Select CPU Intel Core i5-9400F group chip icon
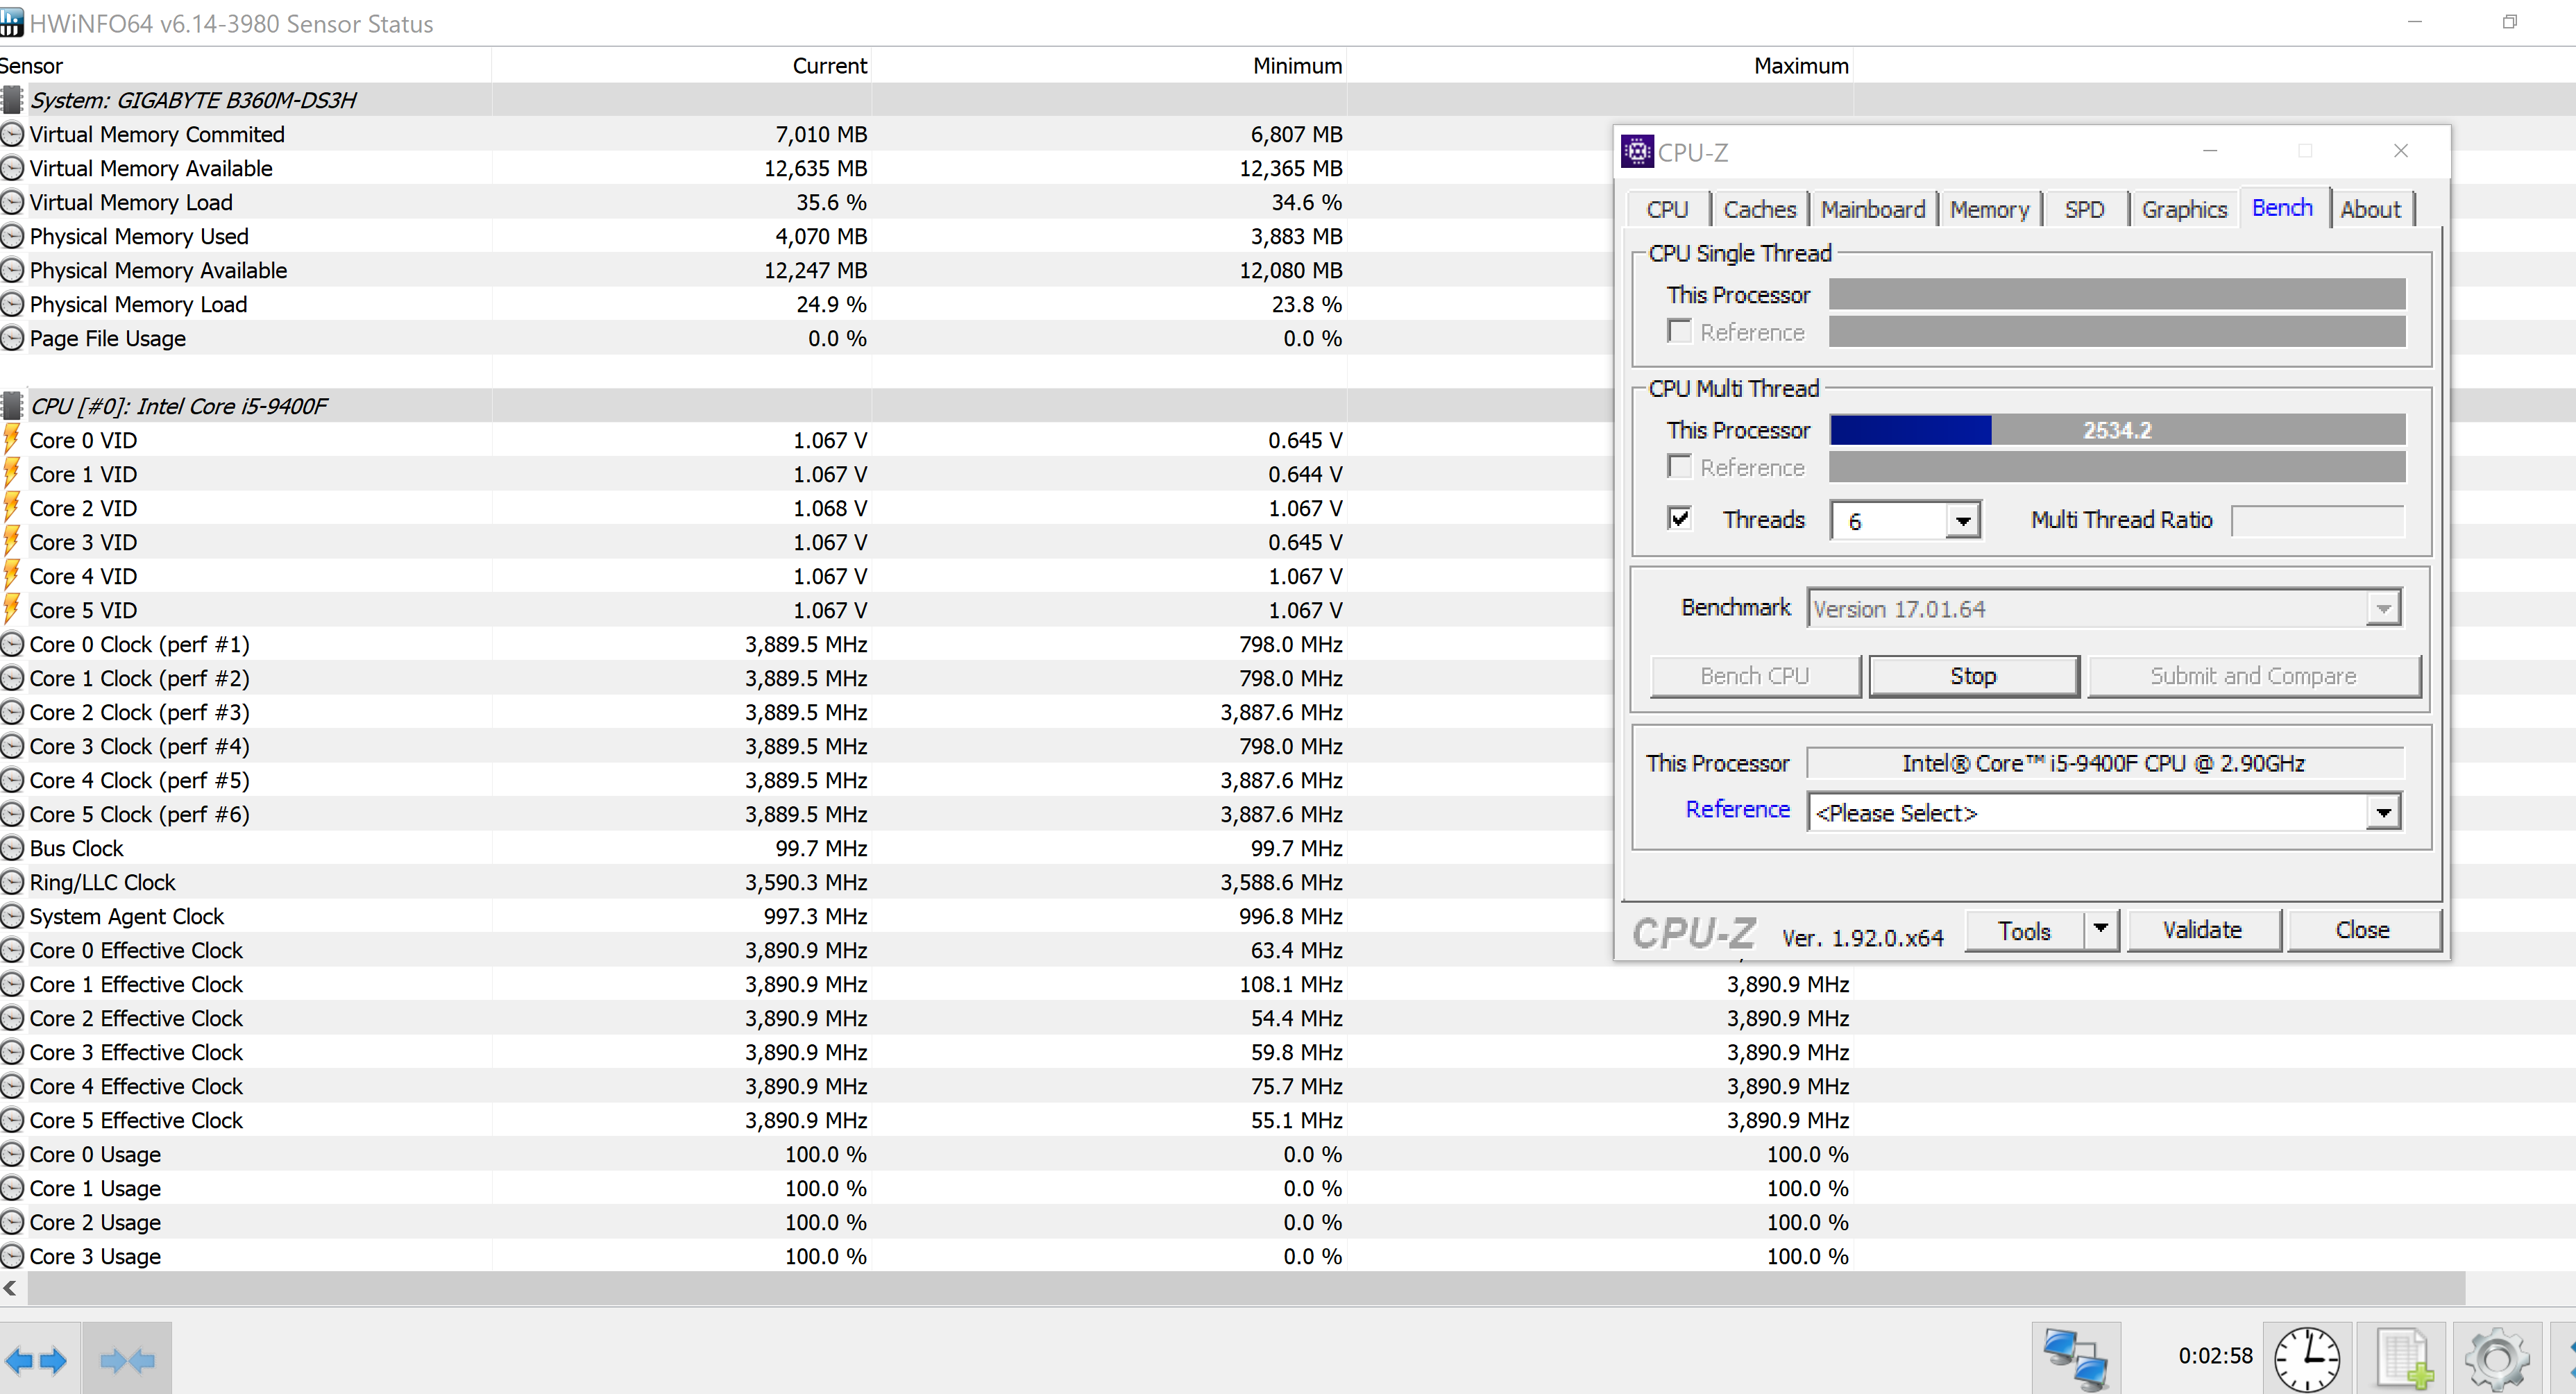2576x1394 pixels. tap(12, 406)
